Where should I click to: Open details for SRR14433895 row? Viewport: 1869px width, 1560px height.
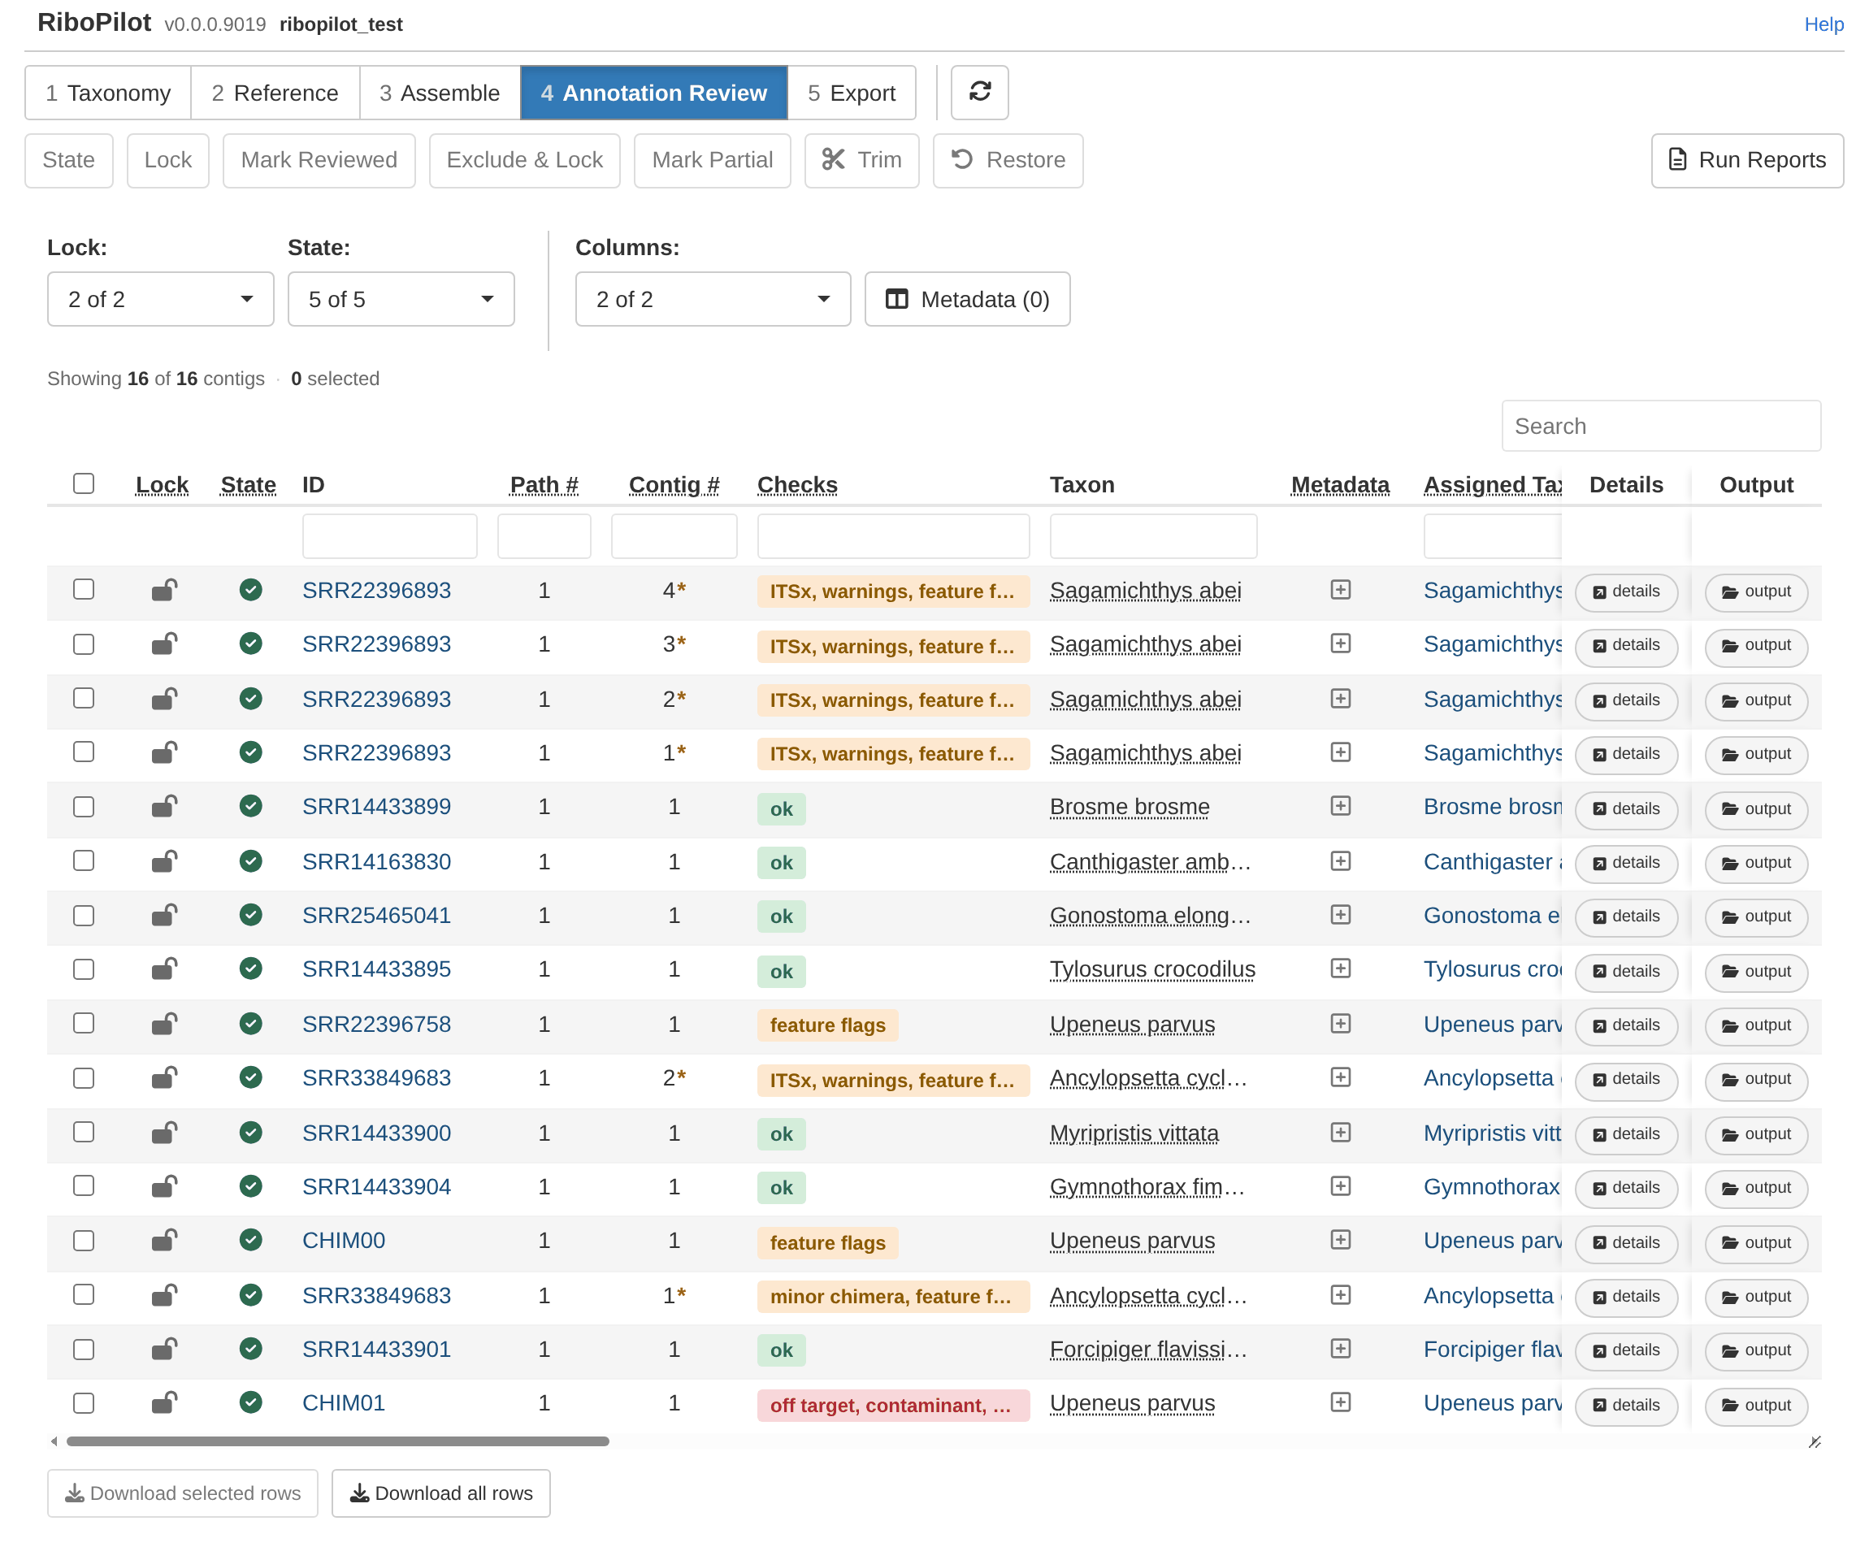1626,971
